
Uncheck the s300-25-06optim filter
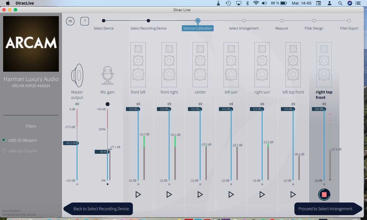pyautogui.click(x=4, y=140)
